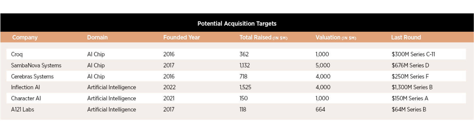Viewport: 474px width, 123px height.
Task: Click the Cerebras Systems row name
Action: coord(32,77)
